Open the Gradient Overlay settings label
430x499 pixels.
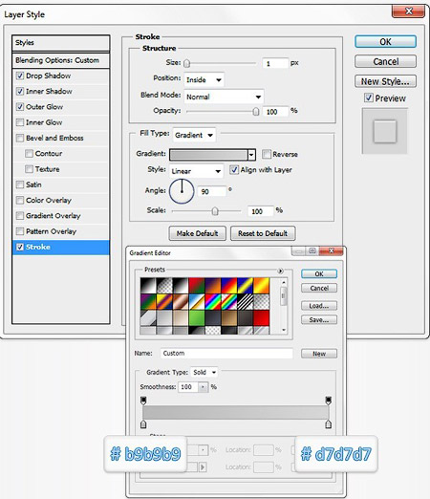click(54, 216)
